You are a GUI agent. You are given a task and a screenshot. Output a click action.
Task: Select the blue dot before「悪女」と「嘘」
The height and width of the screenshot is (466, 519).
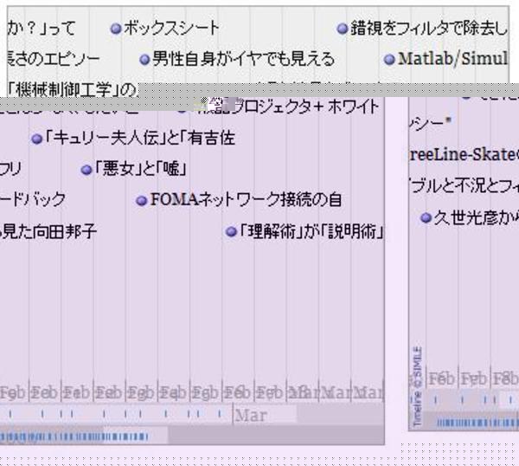click(86, 169)
